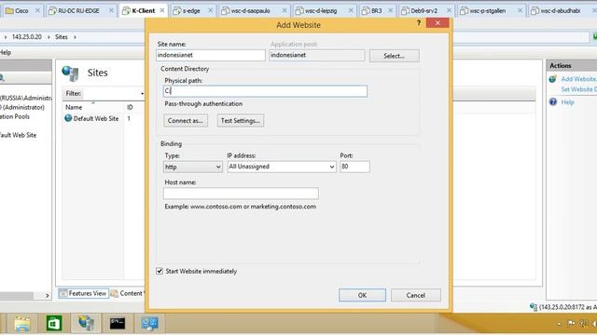Click Action Center flag tray icon
597x335 pixels.
pyautogui.click(x=571, y=324)
